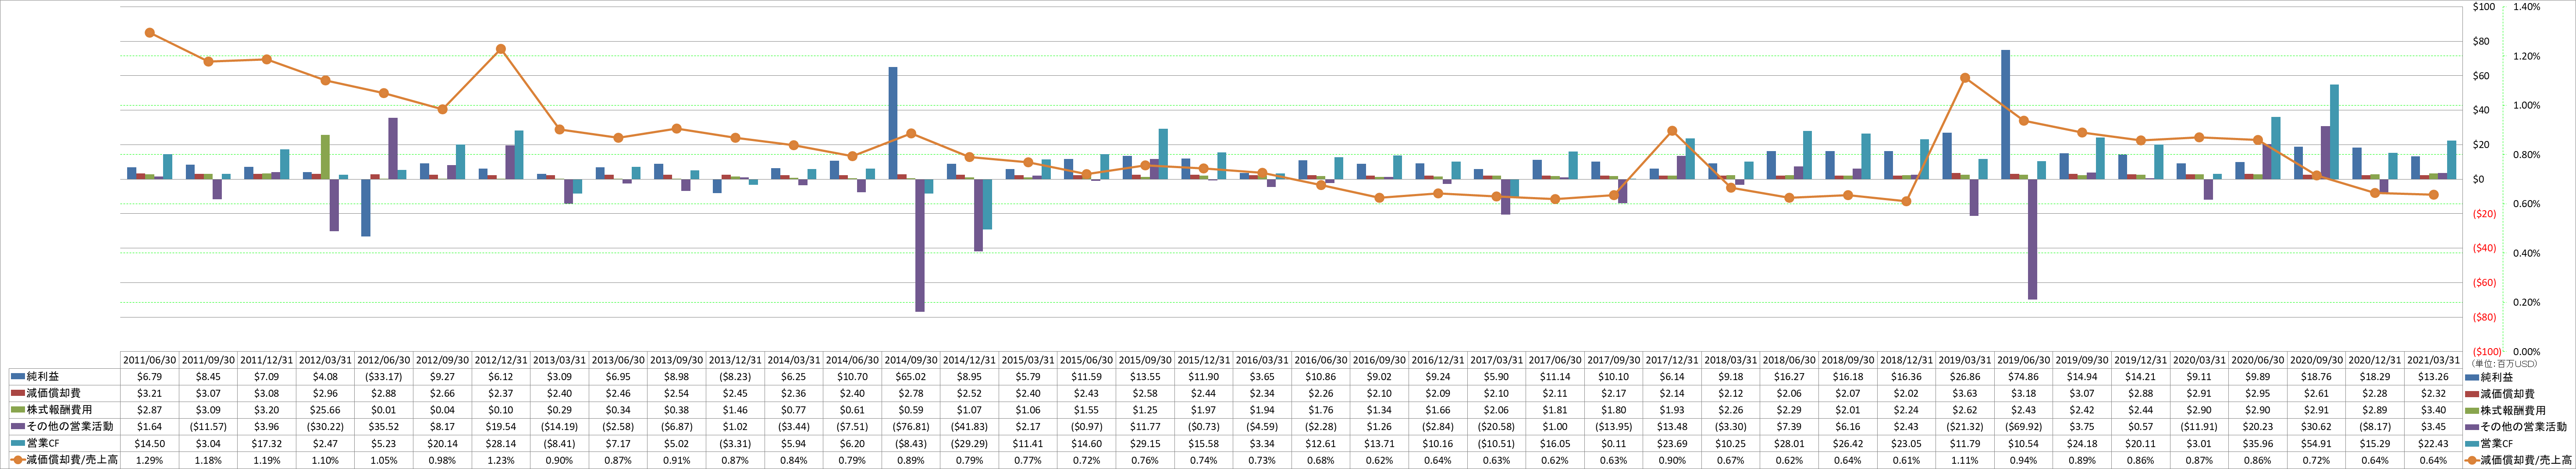Click other operating cell $35.52 for 2012/06/30

tap(383, 427)
